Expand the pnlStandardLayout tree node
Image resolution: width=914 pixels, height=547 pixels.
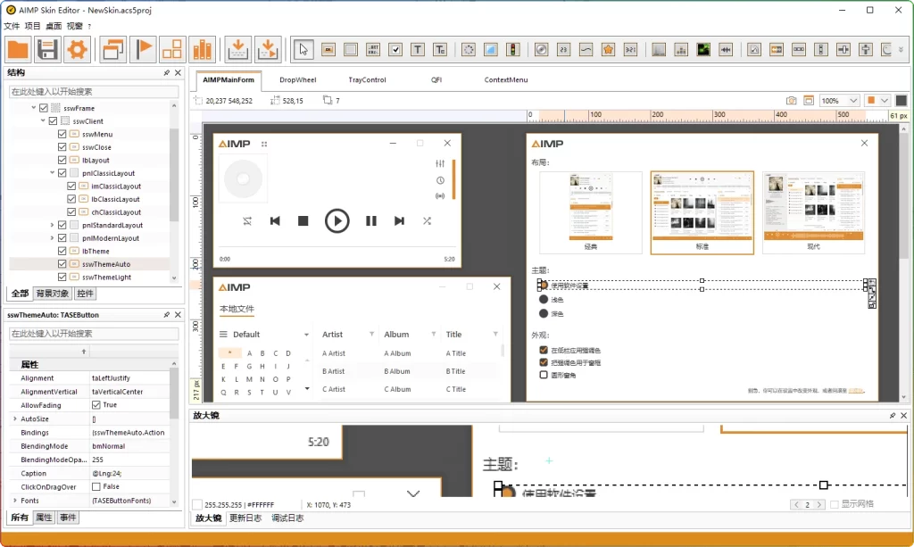pos(53,225)
